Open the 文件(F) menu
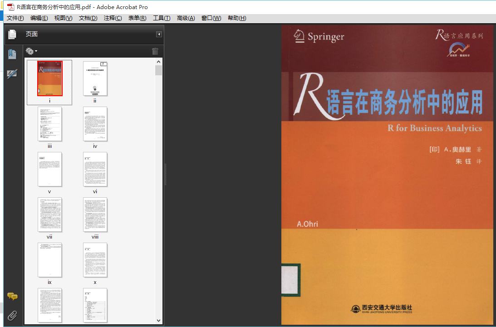 [15, 18]
